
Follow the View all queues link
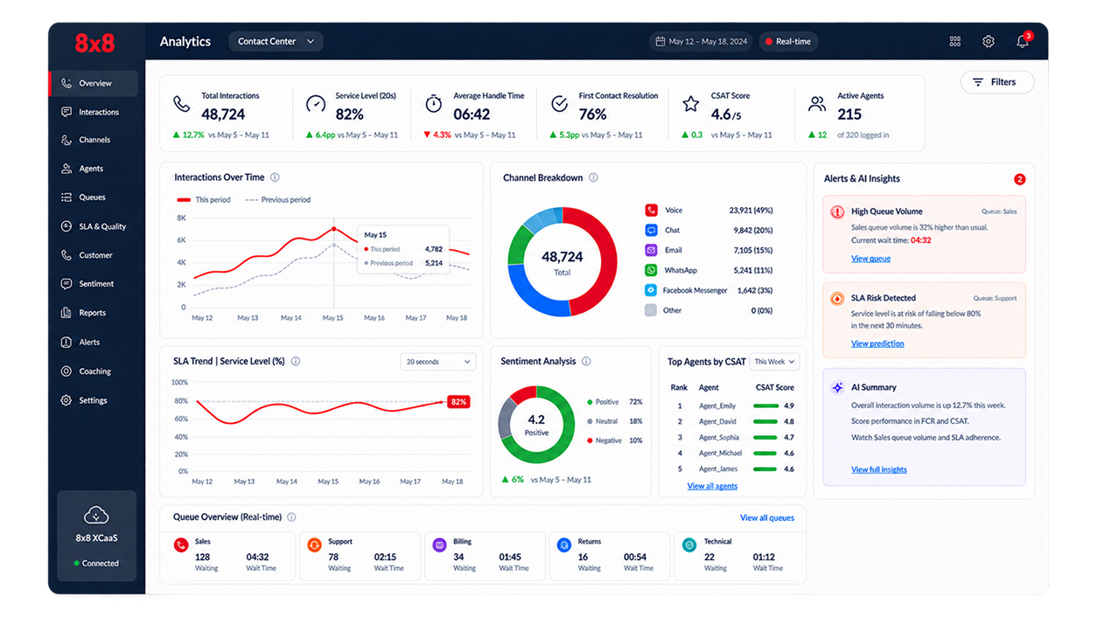pos(767,517)
